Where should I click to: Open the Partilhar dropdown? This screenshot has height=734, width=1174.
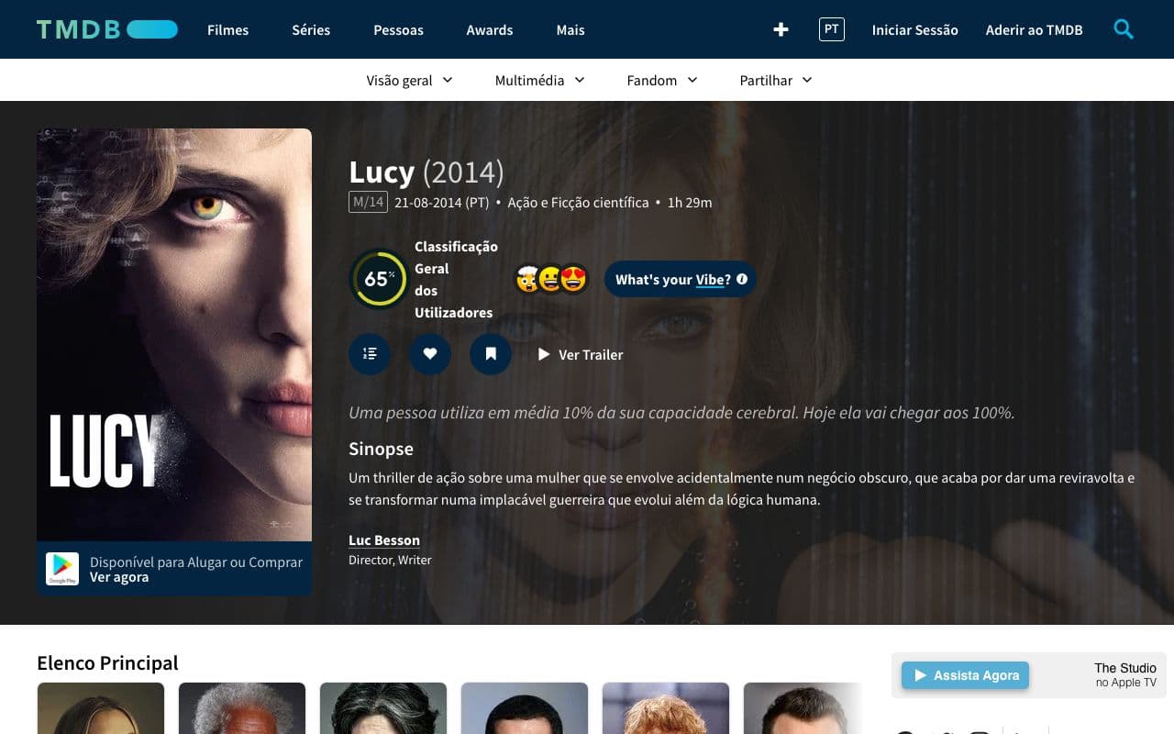coord(776,81)
